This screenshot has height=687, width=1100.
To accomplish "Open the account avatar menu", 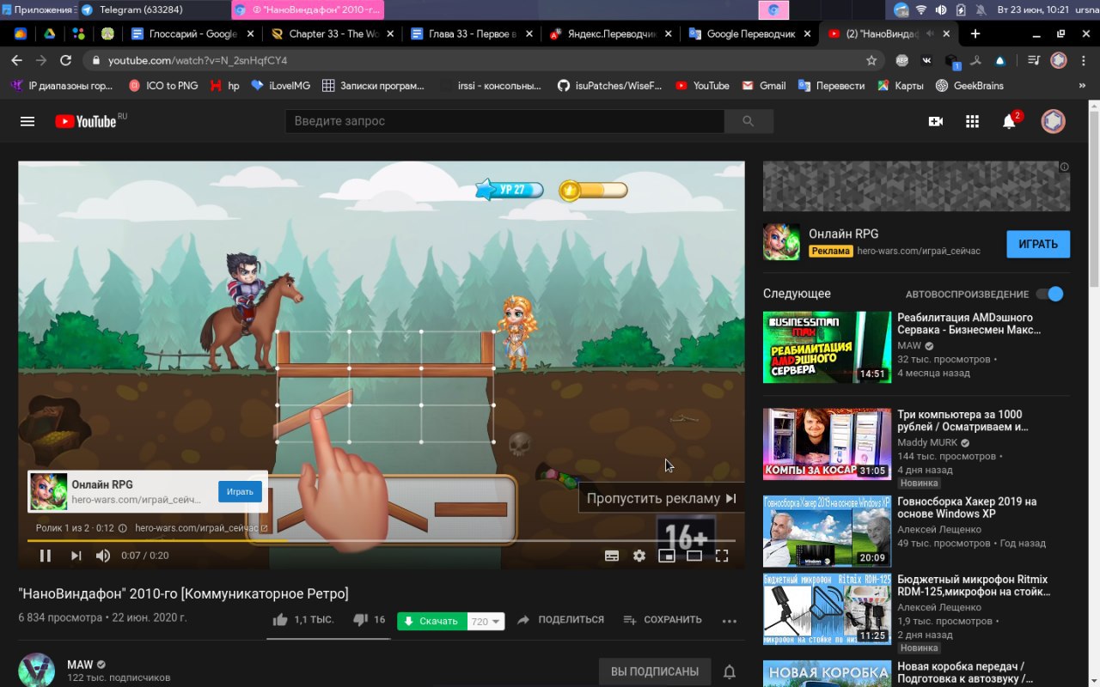I will [x=1054, y=121].
